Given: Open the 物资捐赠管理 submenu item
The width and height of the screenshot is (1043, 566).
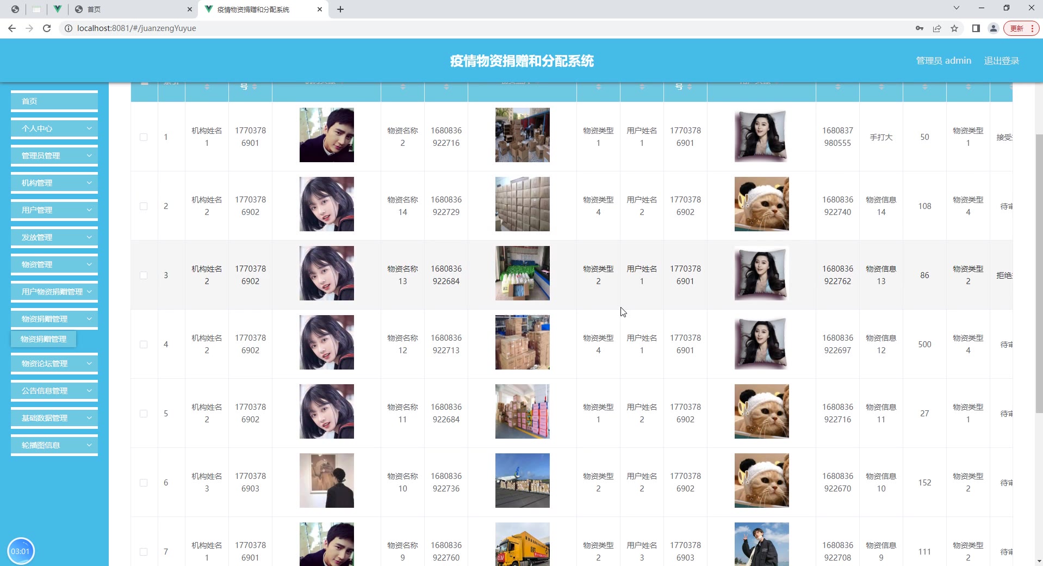Looking at the screenshot, I should click(x=44, y=339).
